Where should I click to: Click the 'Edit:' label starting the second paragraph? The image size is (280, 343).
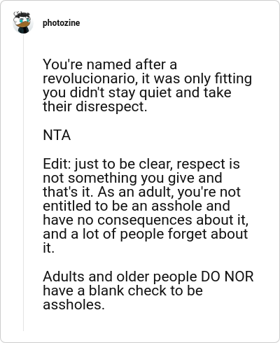(57, 164)
